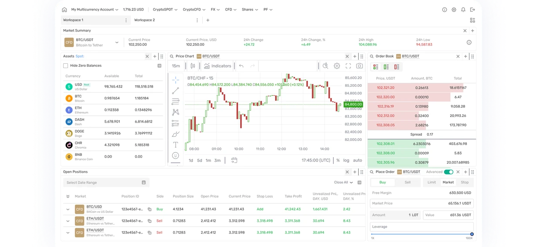Switch chart to fullscreen mode
Screen dimensions: 537x247
pos(348,66)
